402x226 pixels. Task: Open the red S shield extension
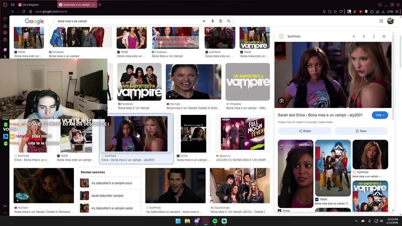(361, 12)
